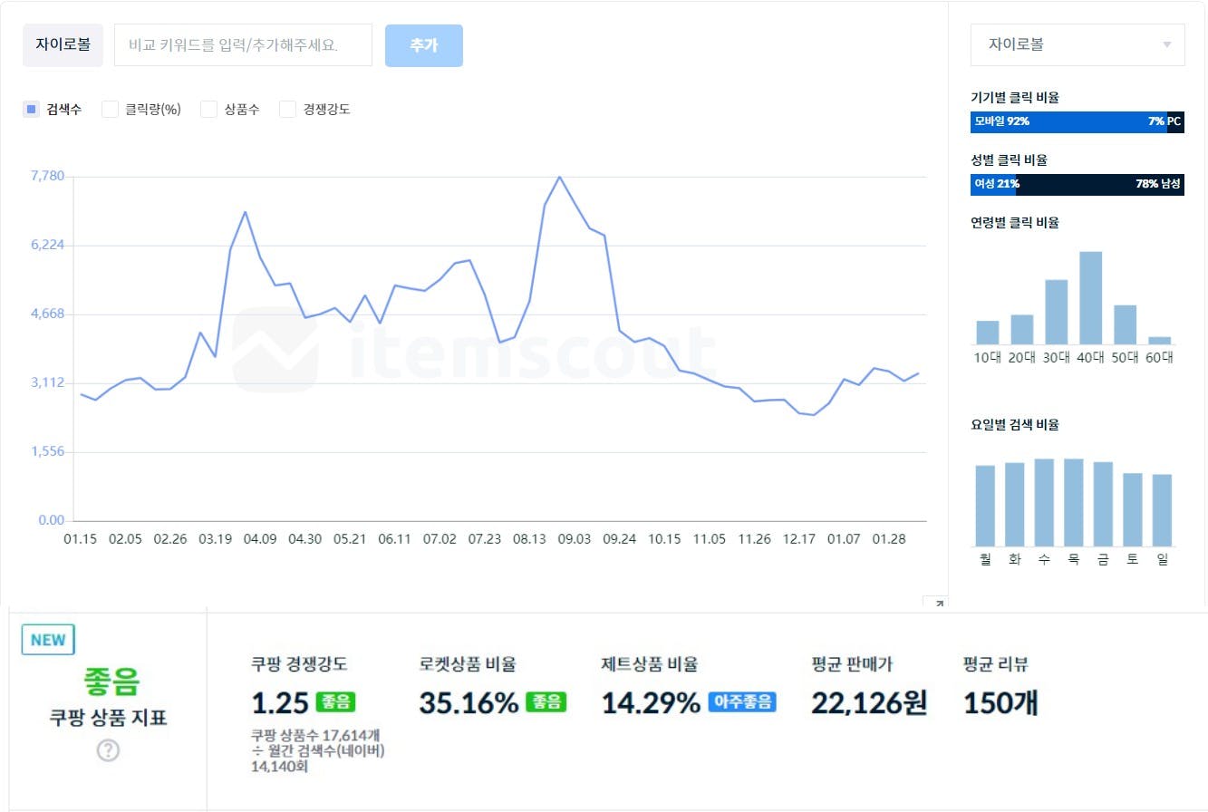Click the 제트상품 비율 value 14.29%

651,702
